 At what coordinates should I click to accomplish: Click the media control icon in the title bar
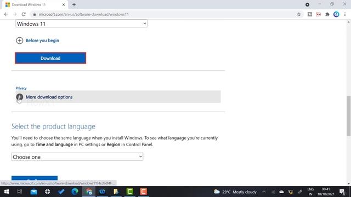click(307, 4)
